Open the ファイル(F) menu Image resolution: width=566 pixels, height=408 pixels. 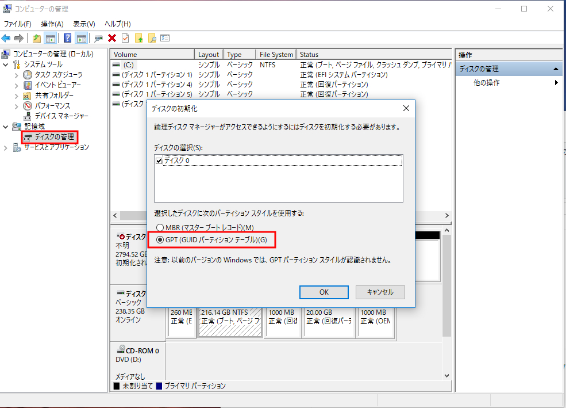[18, 24]
